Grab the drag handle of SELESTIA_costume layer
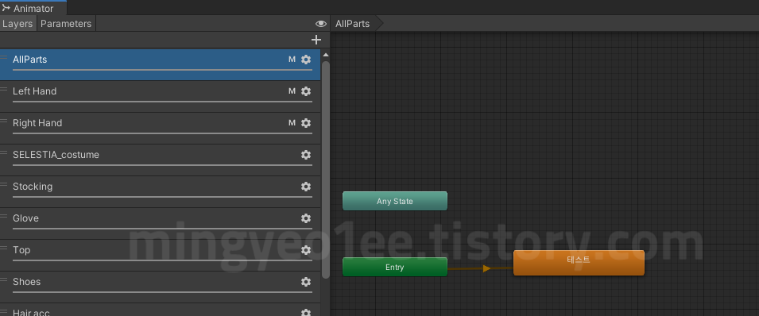Viewport: 759px width, 316px height. coord(4,153)
